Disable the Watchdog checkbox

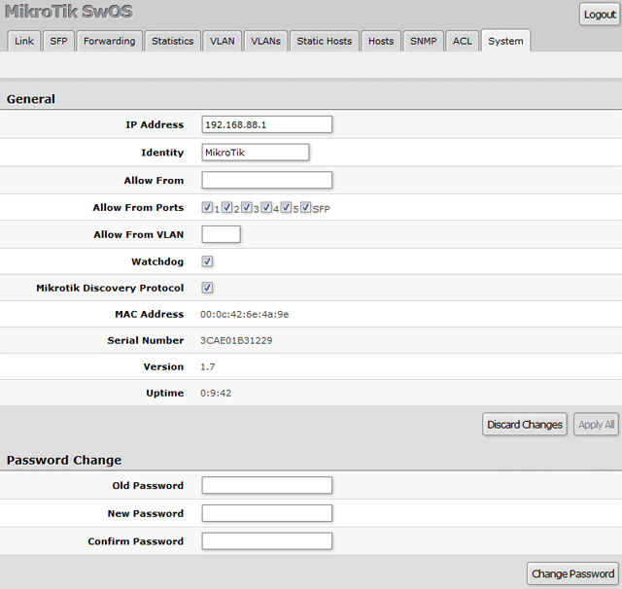(x=207, y=261)
